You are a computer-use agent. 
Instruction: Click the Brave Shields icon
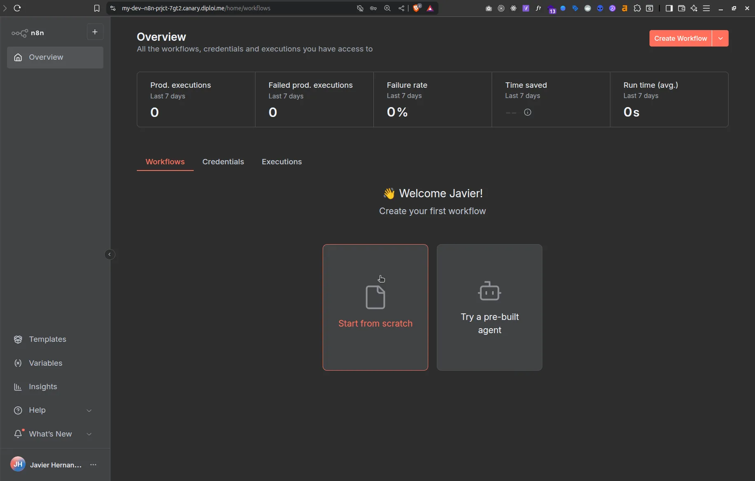tap(417, 8)
